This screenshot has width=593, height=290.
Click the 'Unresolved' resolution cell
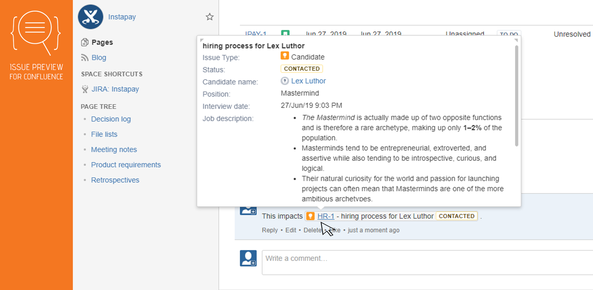572,34
